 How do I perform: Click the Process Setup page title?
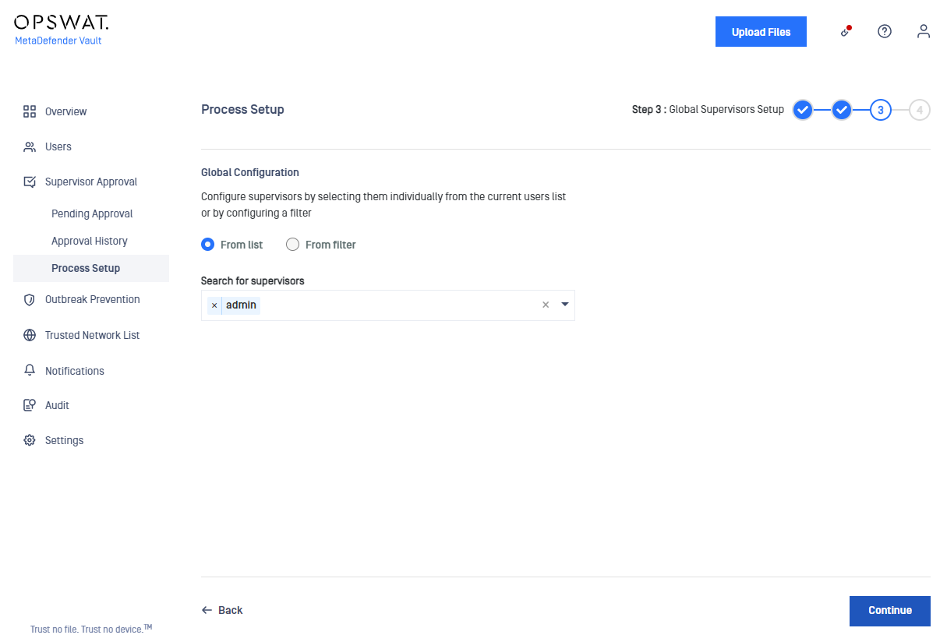click(242, 110)
